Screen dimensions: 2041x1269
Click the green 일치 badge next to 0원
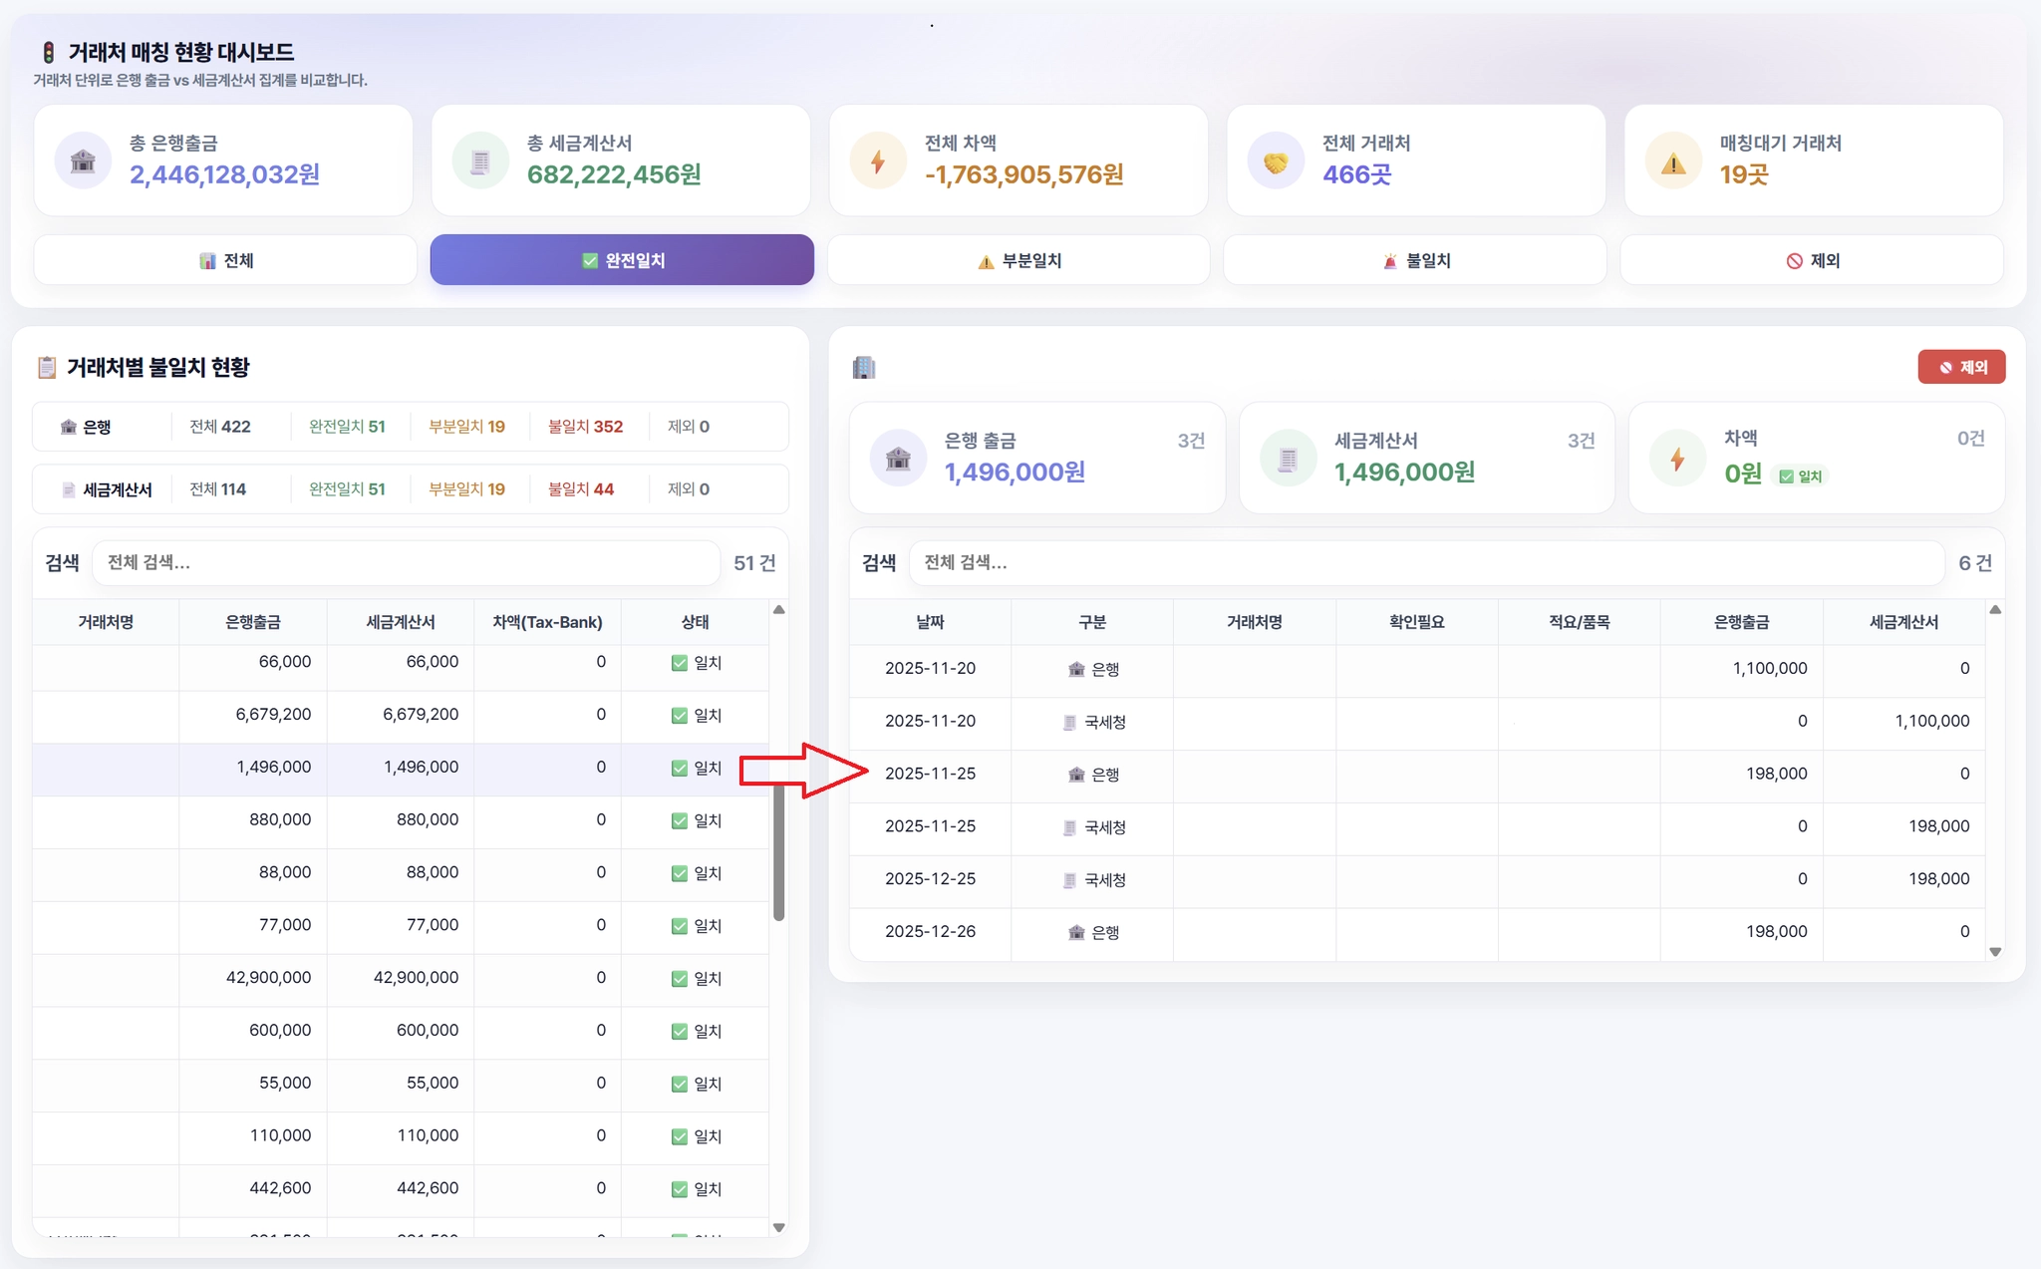tap(1801, 476)
